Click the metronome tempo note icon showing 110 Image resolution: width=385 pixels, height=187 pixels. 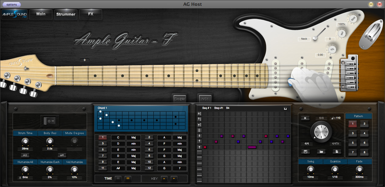click(x=335, y=118)
